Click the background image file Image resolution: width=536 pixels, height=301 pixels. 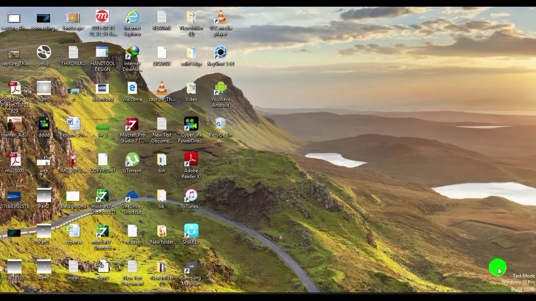pyautogui.click(x=73, y=199)
